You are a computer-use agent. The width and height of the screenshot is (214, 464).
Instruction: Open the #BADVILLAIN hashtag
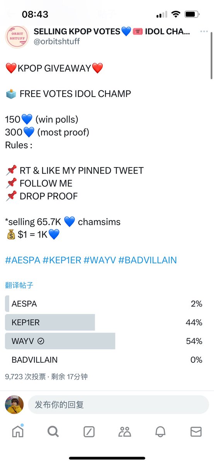tap(148, 260)
